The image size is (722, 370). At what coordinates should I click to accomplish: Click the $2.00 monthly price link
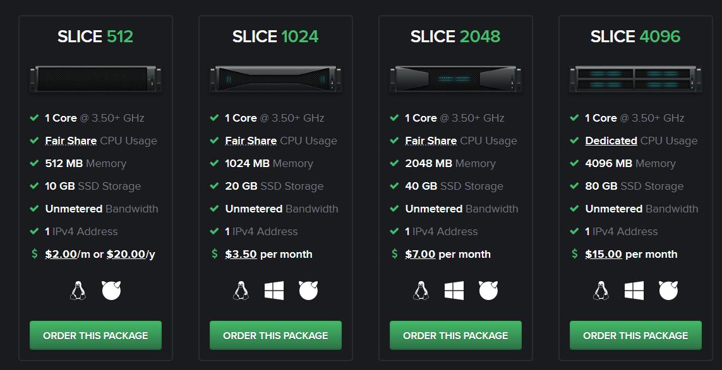tap(61, 254)
